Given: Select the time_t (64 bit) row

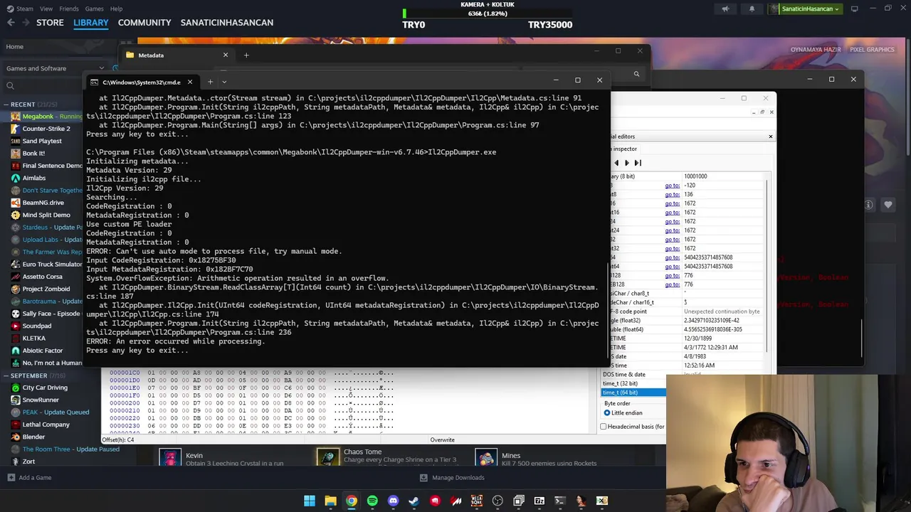Looking at the screenshot, I should [x=633, y=393].
